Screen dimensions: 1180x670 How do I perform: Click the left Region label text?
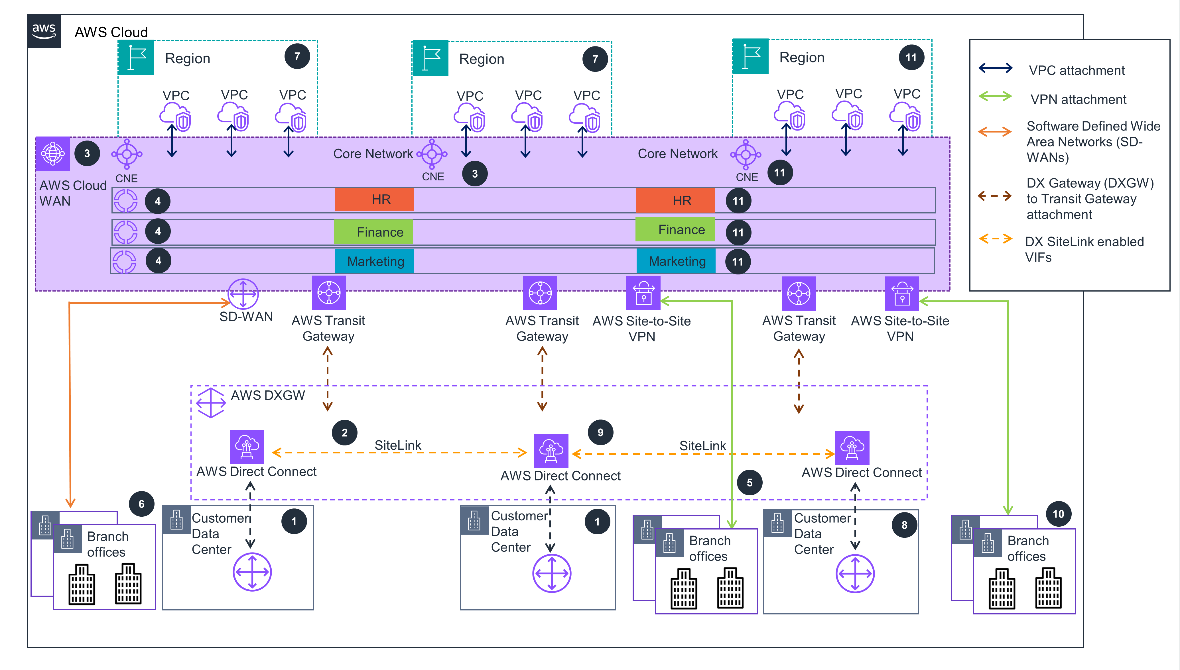188,58
